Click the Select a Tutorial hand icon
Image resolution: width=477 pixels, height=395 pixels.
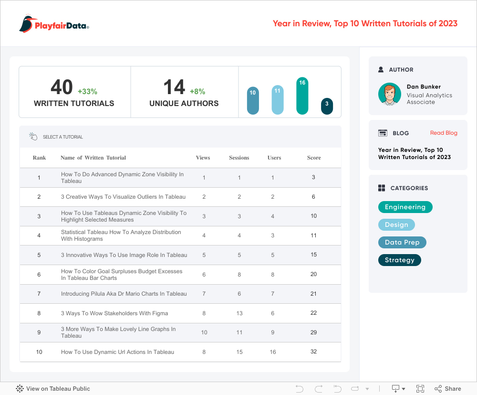click(x=33, y=137)
